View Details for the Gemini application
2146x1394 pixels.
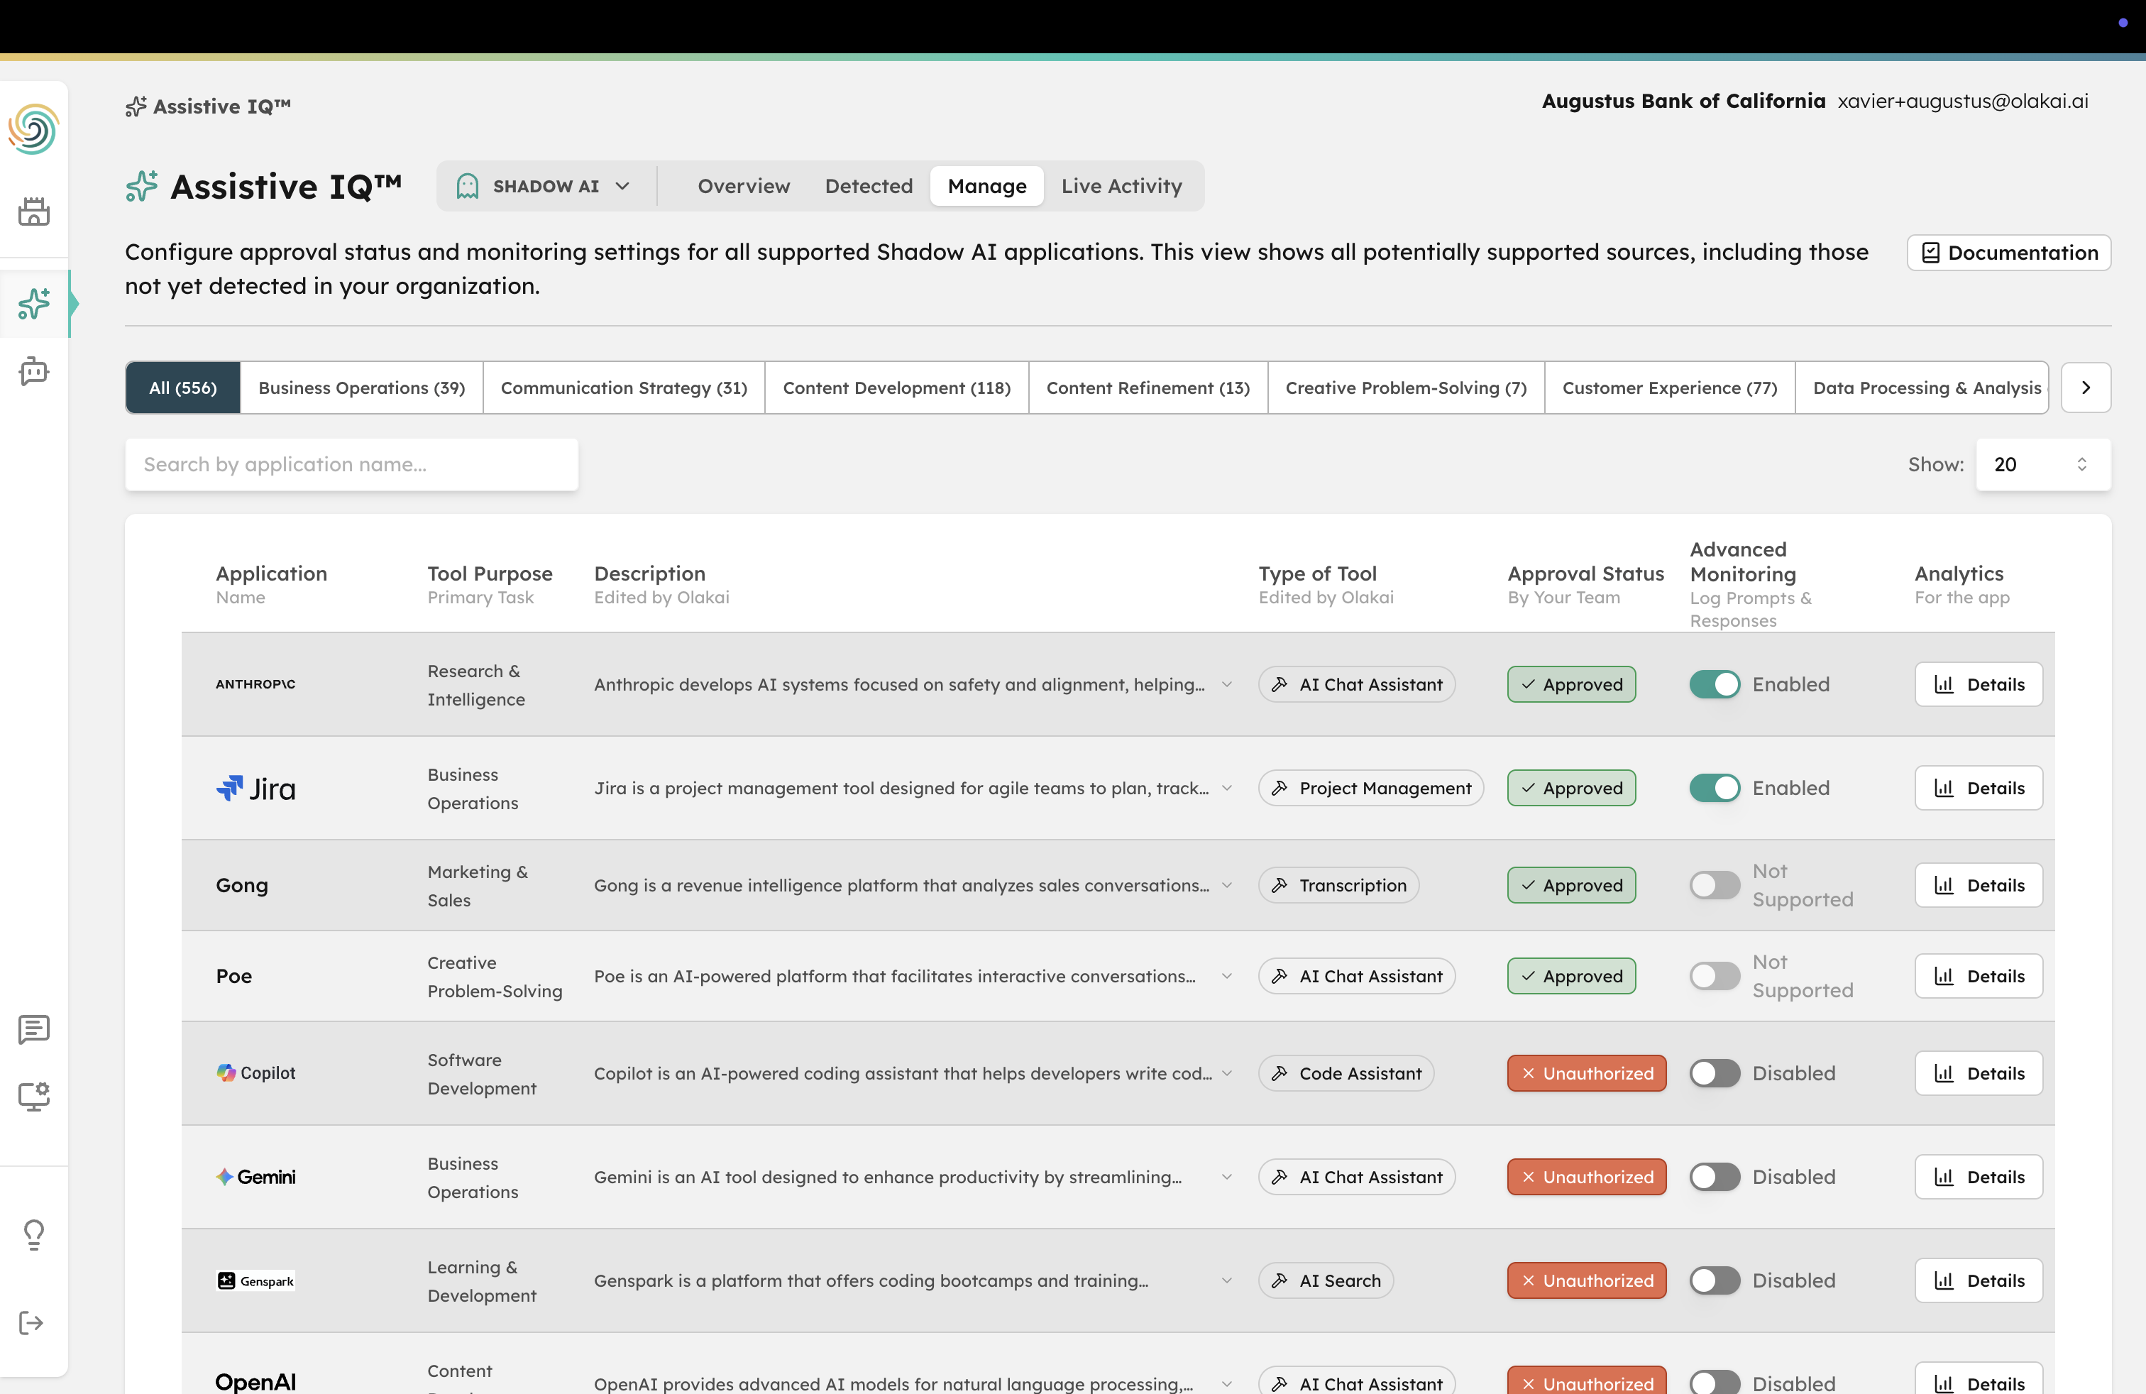[x=1979, y=1177]
